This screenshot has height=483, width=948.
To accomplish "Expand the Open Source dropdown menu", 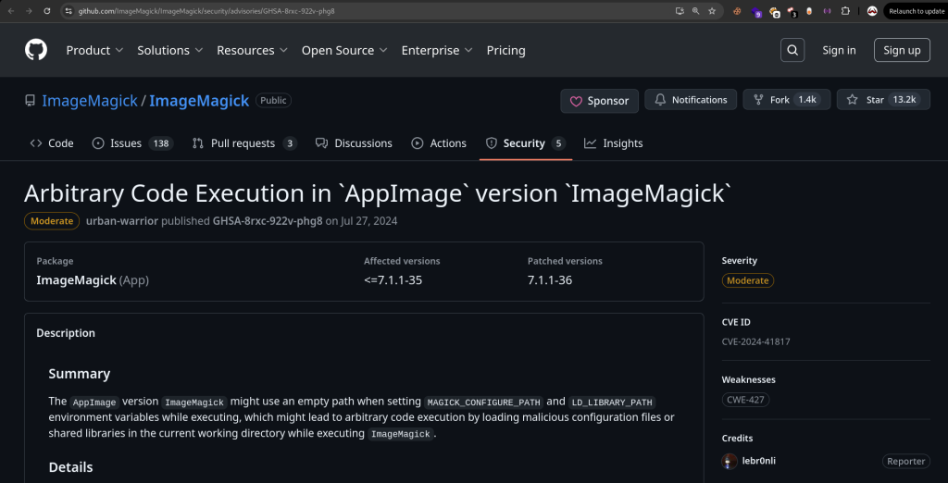I will click(x=344, y=50).
